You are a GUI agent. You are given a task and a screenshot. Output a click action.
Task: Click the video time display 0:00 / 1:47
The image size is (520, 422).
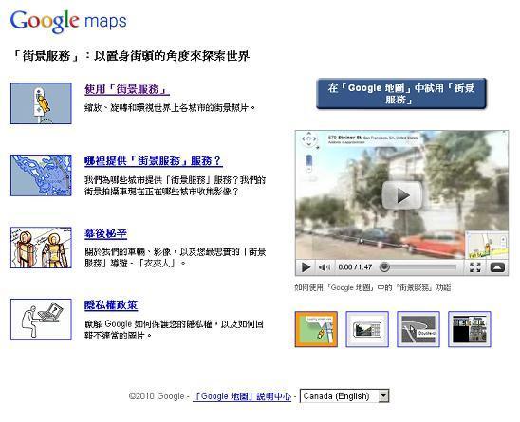coord(355,267)
